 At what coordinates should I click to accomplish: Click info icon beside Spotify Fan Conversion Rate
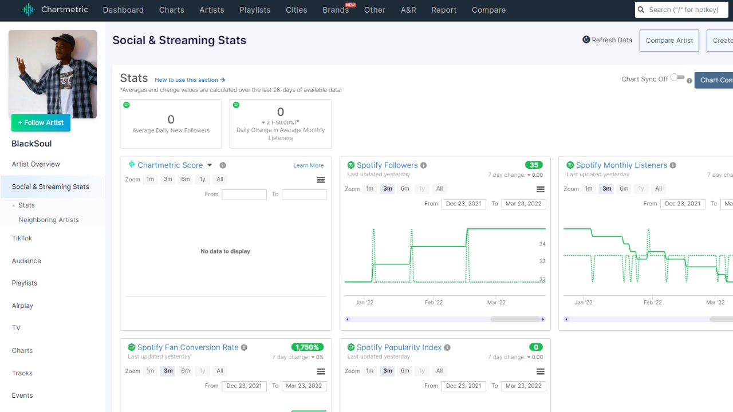244,347
